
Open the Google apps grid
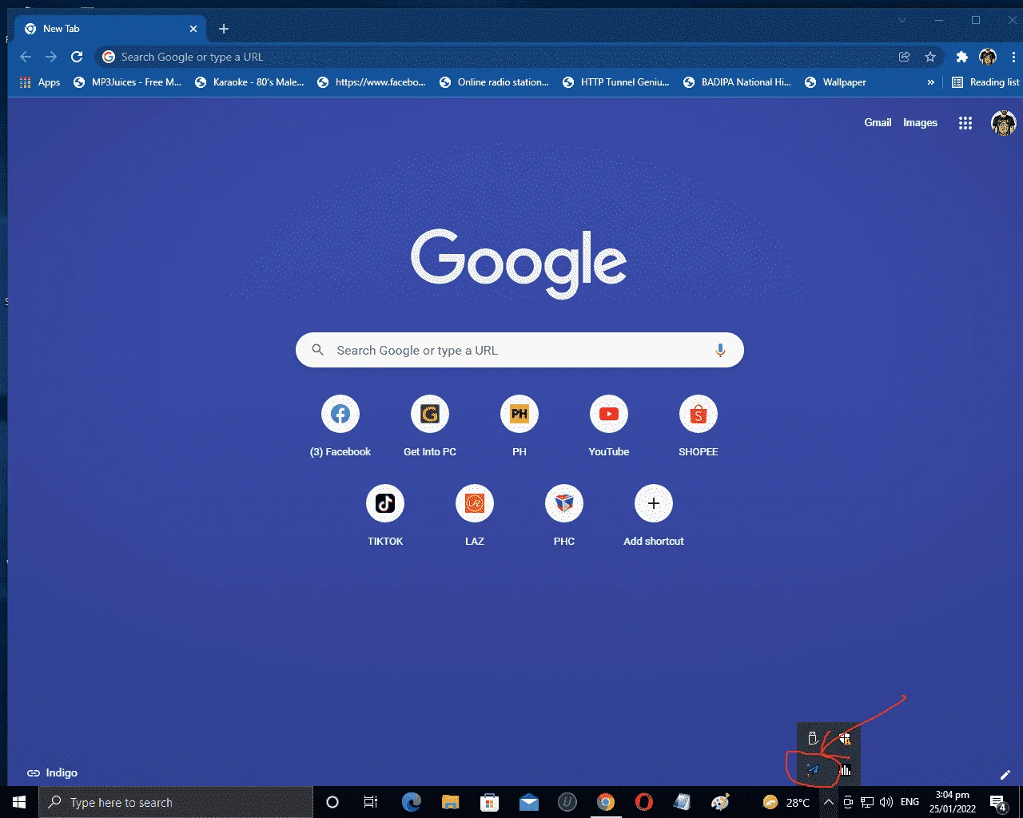click(x=965, y=123)
